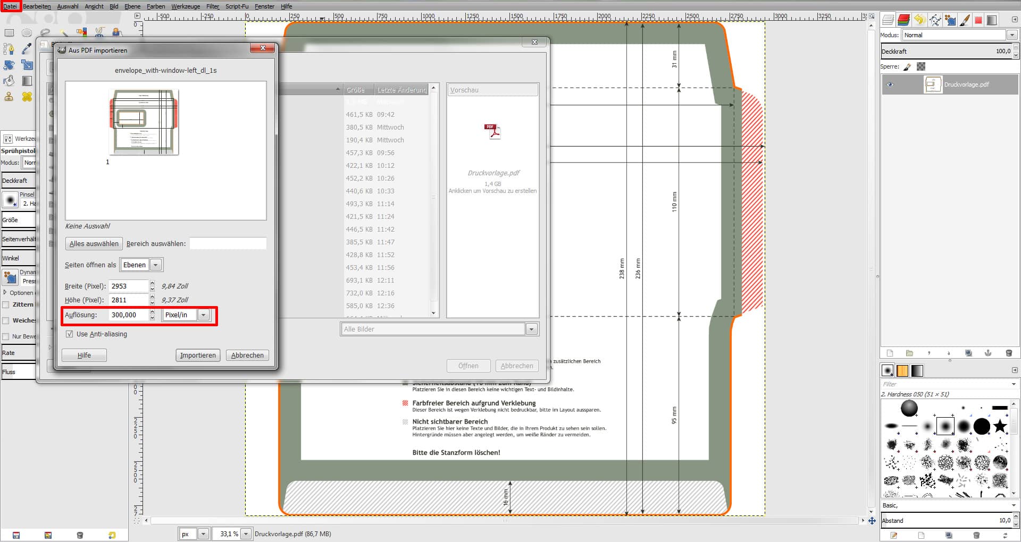Open the Filter menu

[212, 6]
